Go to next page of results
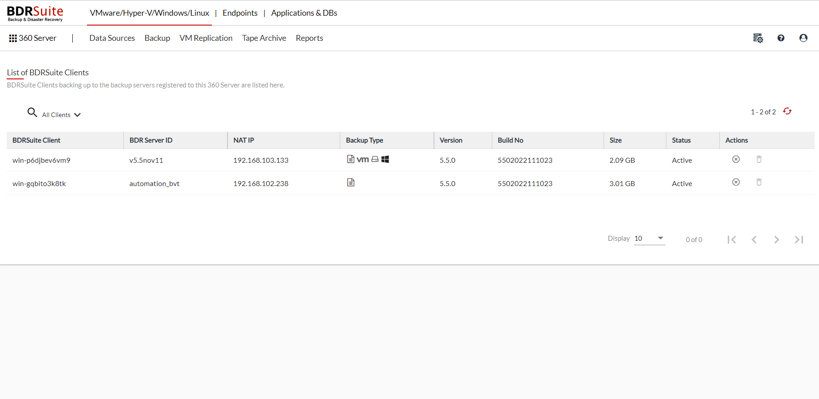819x399 pixels. [x=776, y=239]
